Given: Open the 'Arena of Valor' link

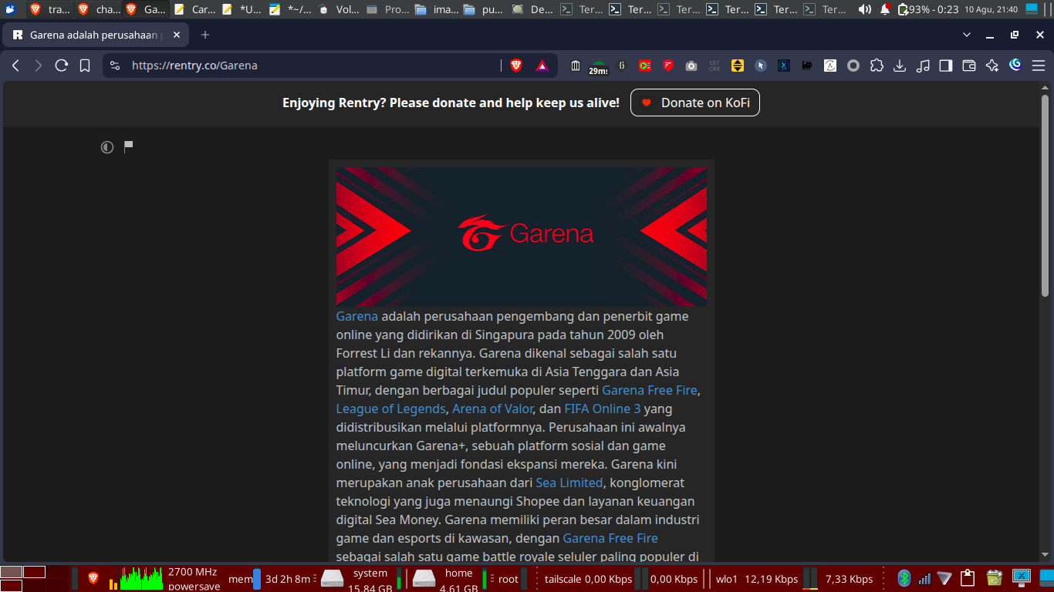Looking at the screenshot, I should pos(493,409).
